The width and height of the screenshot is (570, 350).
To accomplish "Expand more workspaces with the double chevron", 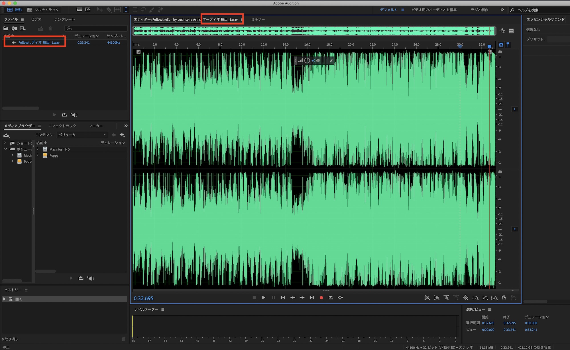I will (x=502, y=10).
